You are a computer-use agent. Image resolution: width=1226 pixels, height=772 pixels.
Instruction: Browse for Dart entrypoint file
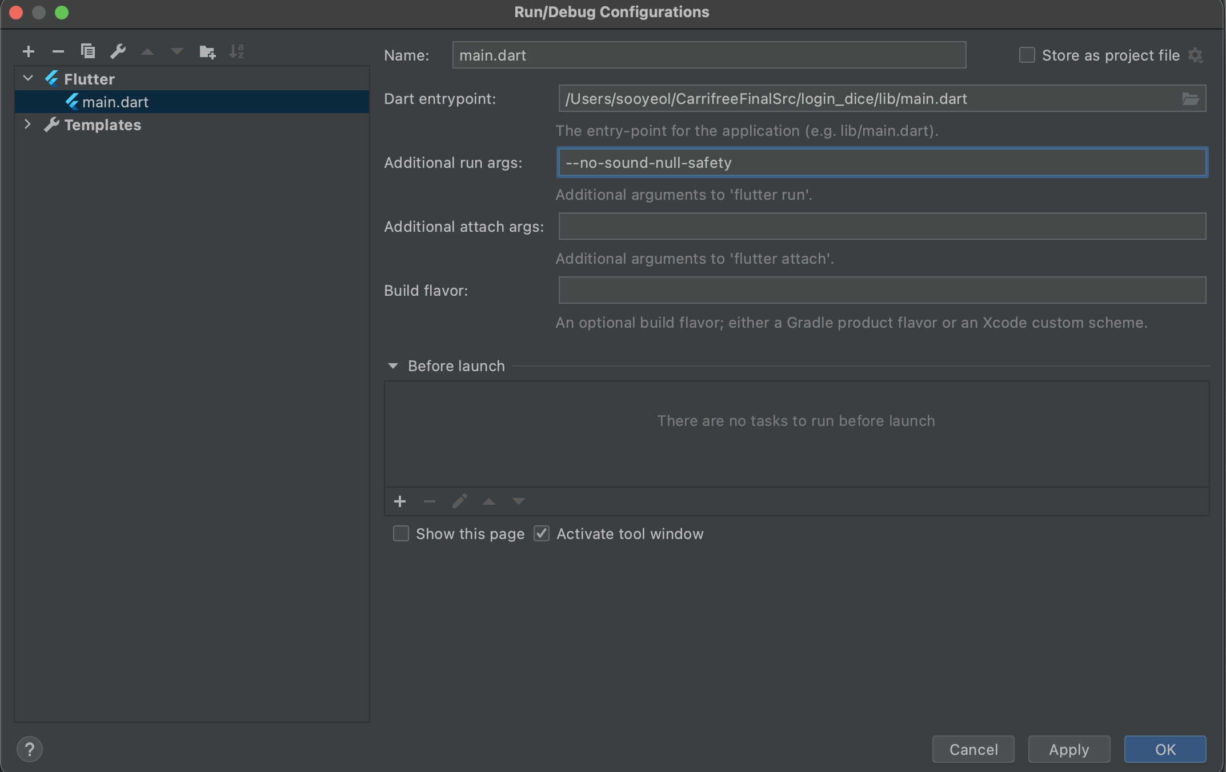pos(1190,99)
